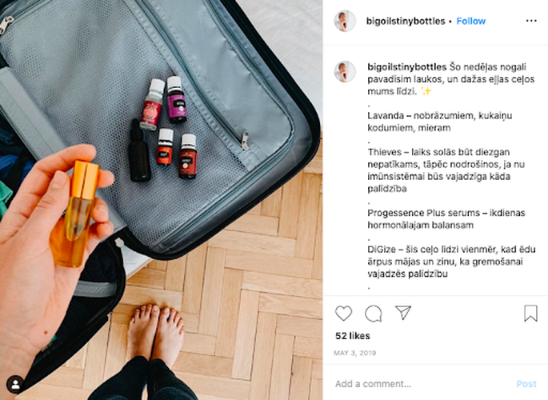Click the DiGize caption paragraph
Viewport: 548px width, 400px height.
[x=451, y=262]
